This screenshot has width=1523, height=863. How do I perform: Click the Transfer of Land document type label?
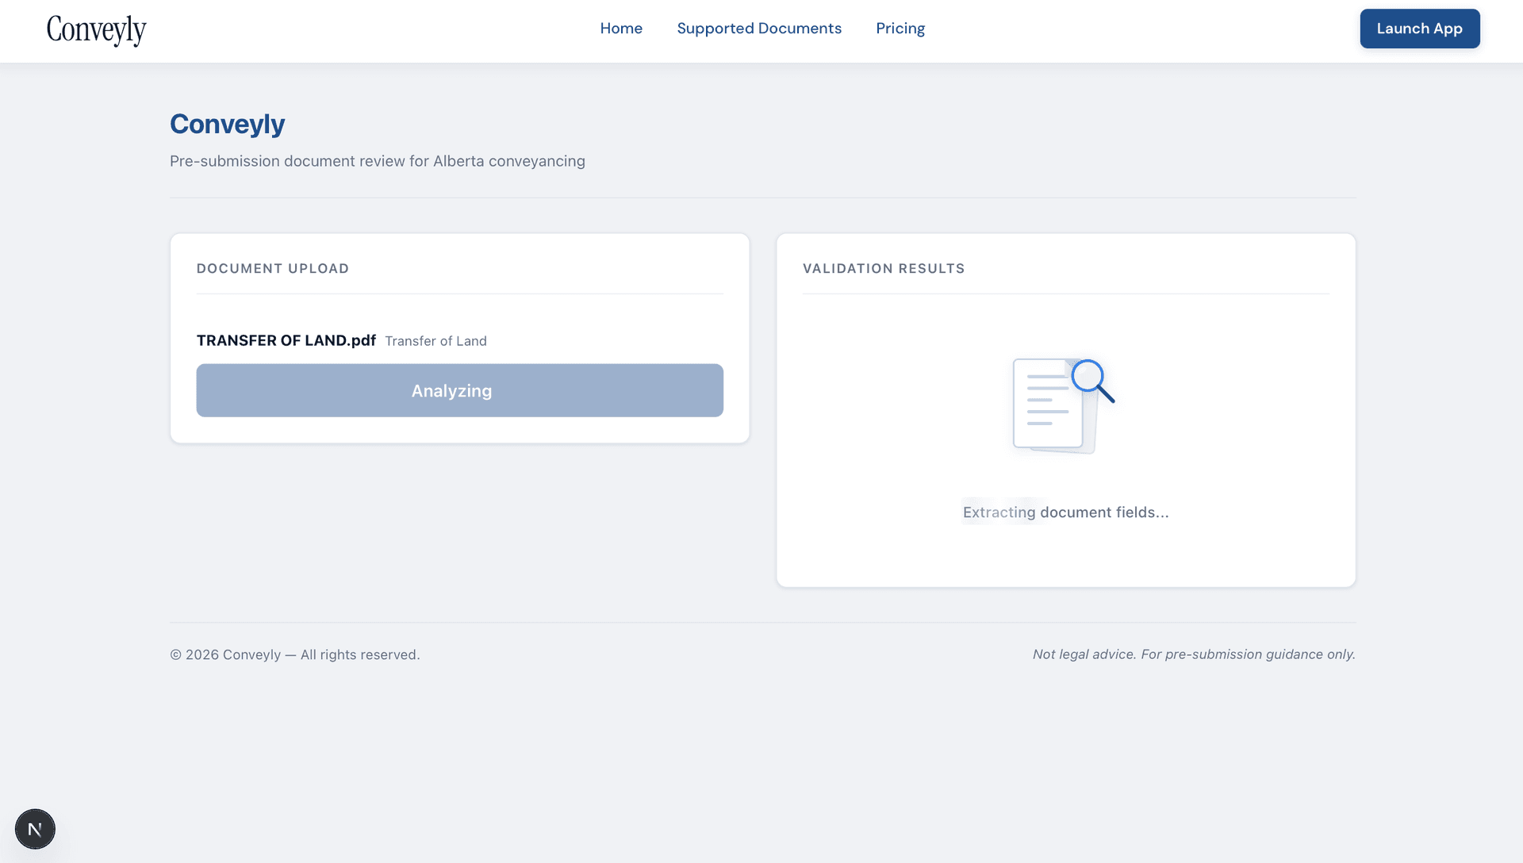435,340
